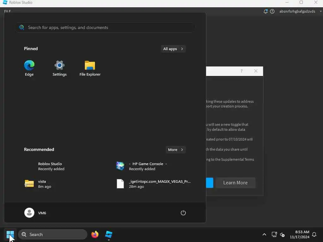Open Firefox from the taskbar

point(95,234)
